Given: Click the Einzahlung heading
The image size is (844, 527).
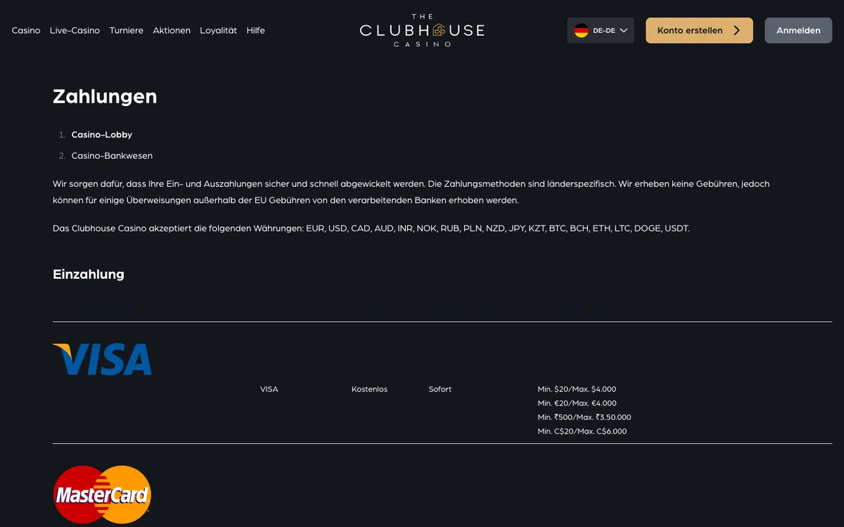Looking at the screenshot, I should 89,274.
